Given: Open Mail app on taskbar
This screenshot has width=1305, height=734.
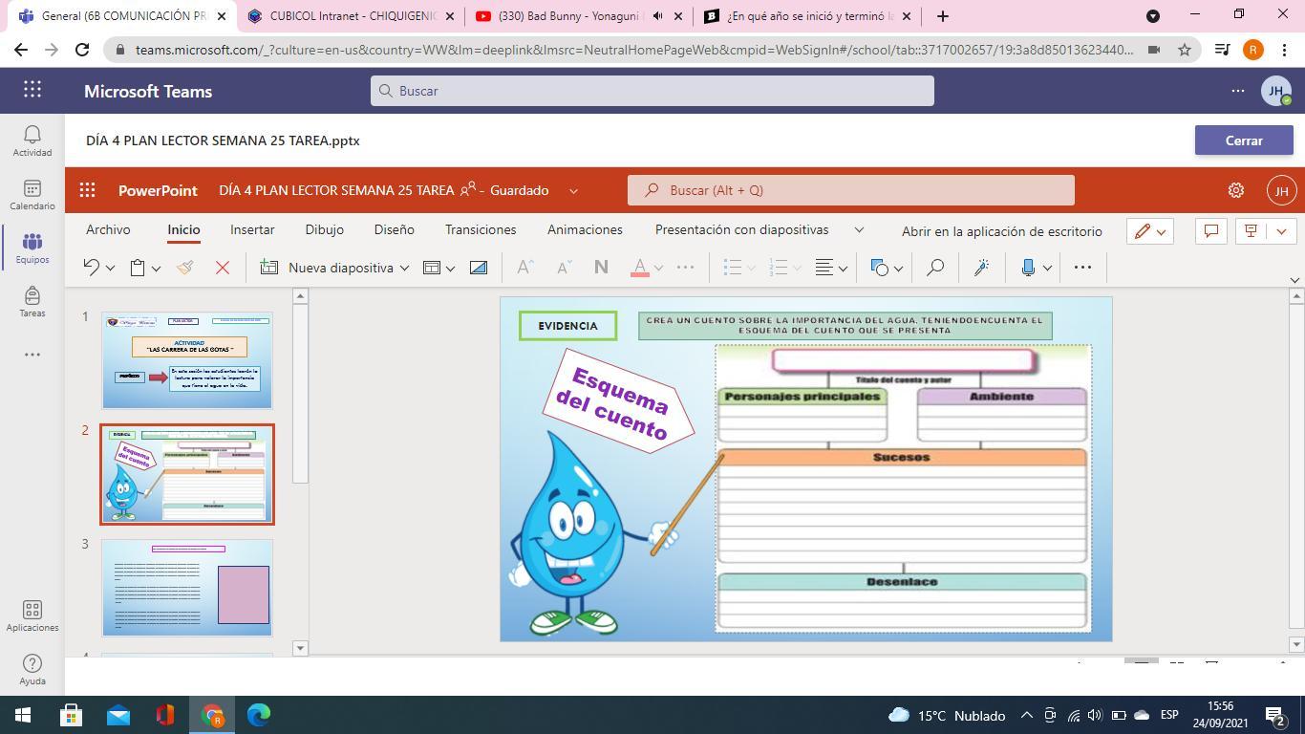Looking at the screenshot, I should click(118, 715).
